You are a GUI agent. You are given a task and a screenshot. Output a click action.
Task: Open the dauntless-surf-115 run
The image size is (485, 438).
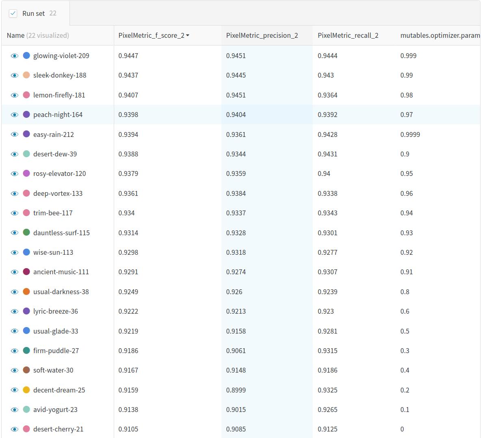pyautogui.click(x=61, y=233)
